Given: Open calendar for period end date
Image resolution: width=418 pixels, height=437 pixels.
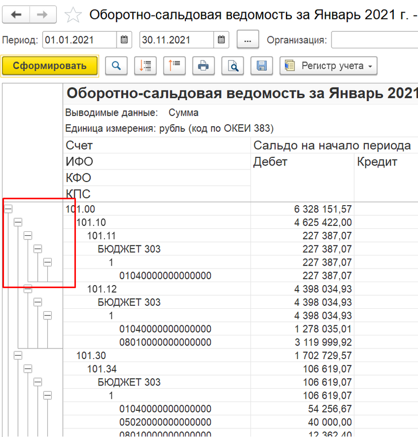Looking at the screenshot, I should click(221, 40).
